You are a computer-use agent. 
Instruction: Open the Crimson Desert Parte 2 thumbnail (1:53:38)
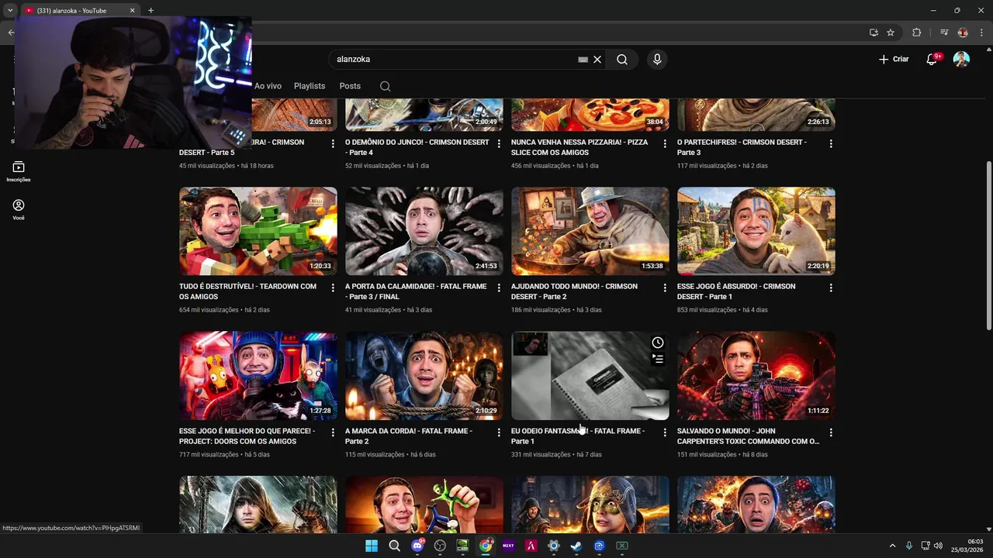(590, 231)
